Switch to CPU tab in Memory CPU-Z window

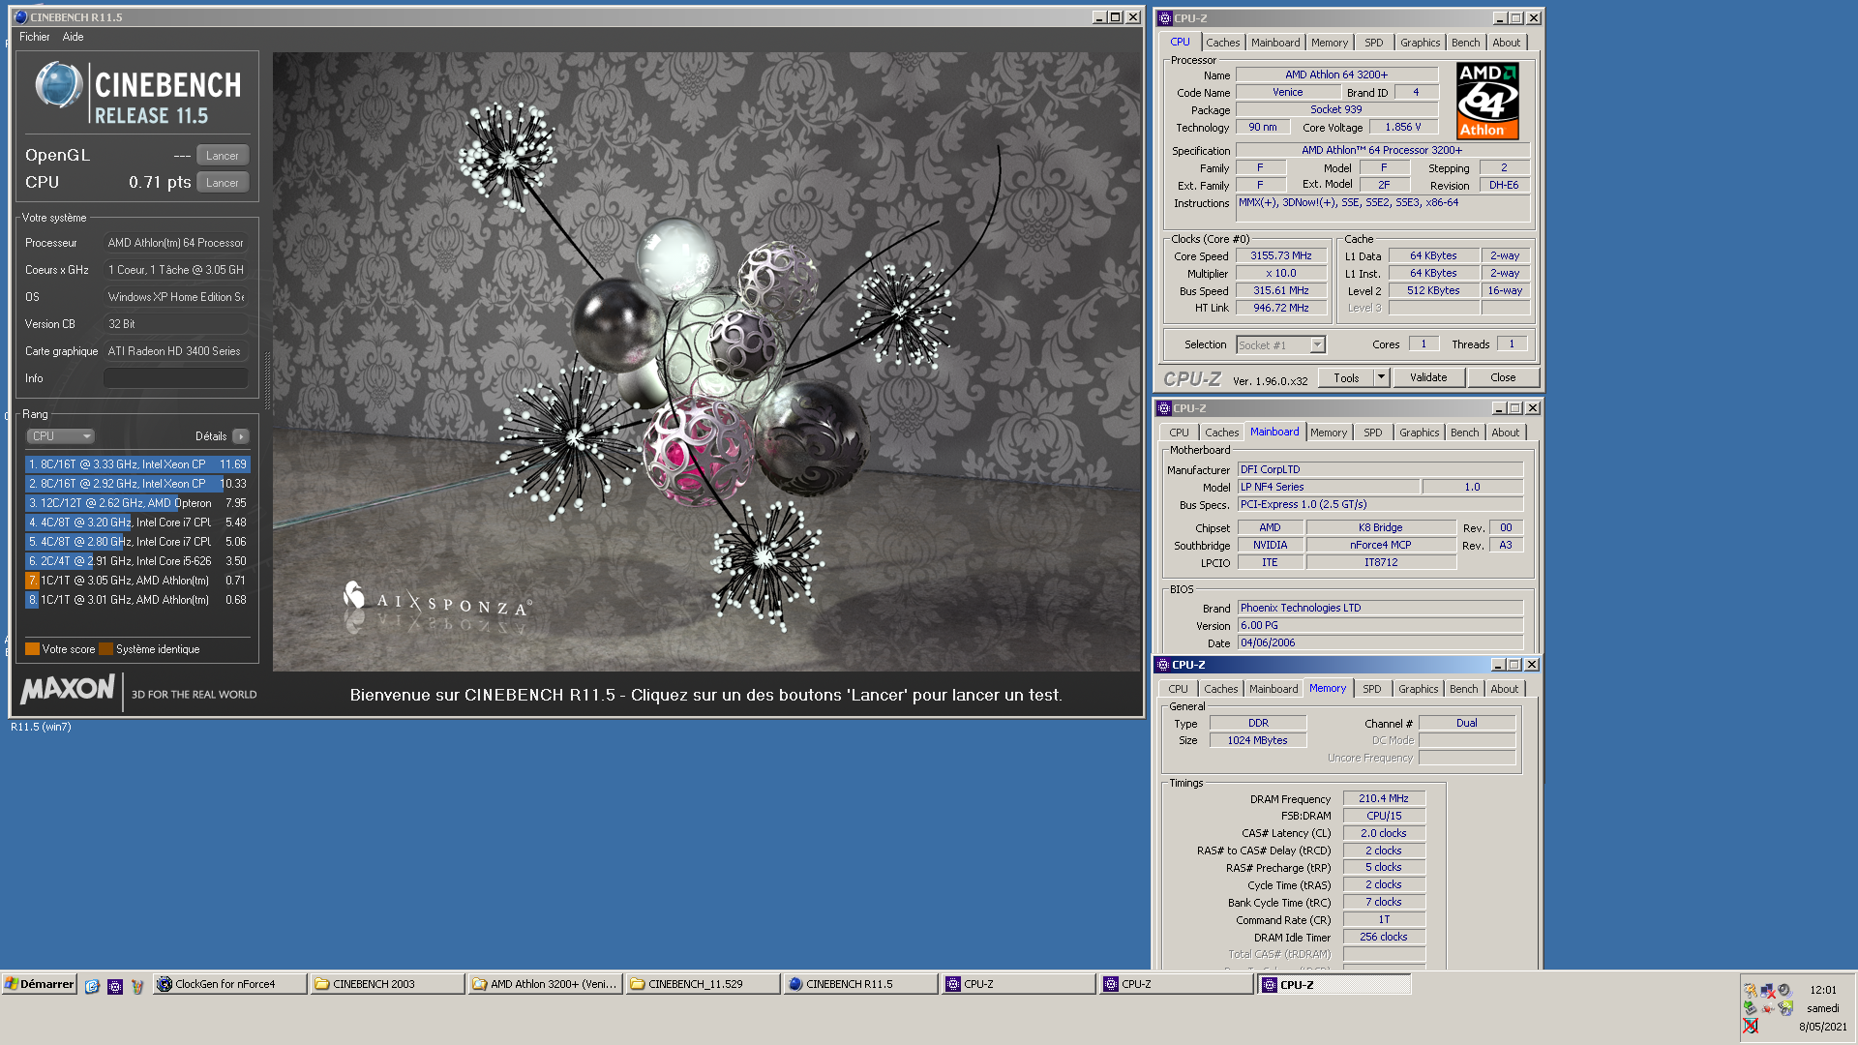coord(1178,689)
